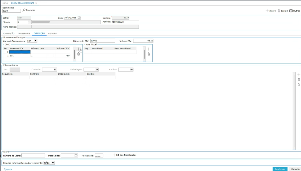
Task: Click the Fitossanitário grid vertical scrollbar
Action: point(294,111)
